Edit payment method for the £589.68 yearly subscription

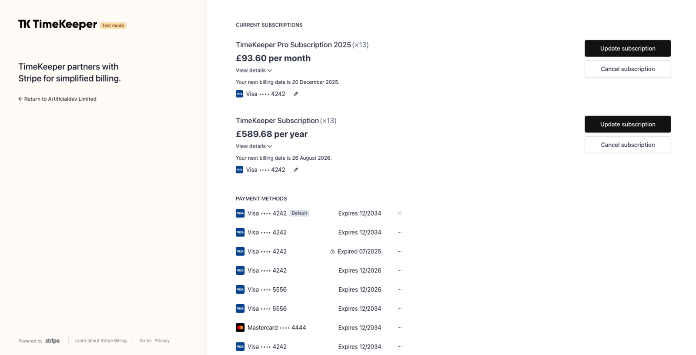296,170
